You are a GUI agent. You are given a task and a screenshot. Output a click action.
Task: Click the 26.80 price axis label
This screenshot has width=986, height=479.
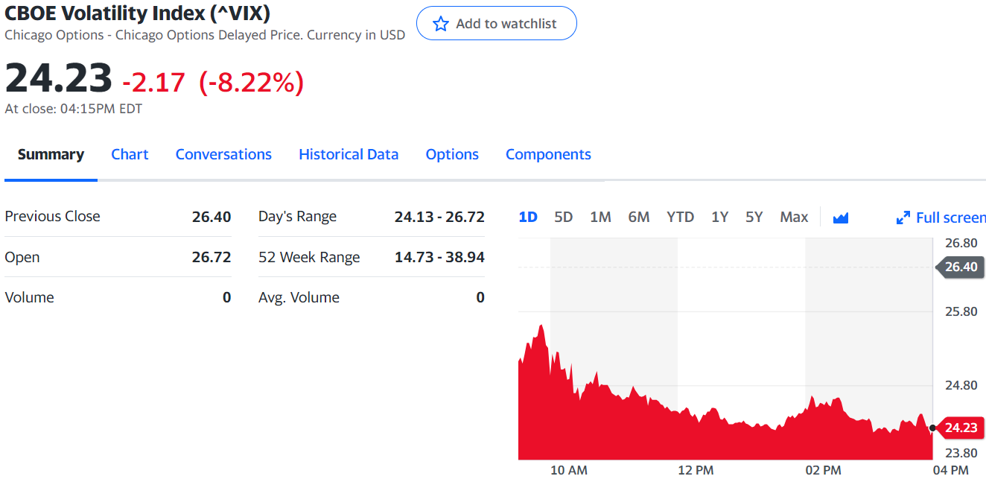[x=961, y=243]
